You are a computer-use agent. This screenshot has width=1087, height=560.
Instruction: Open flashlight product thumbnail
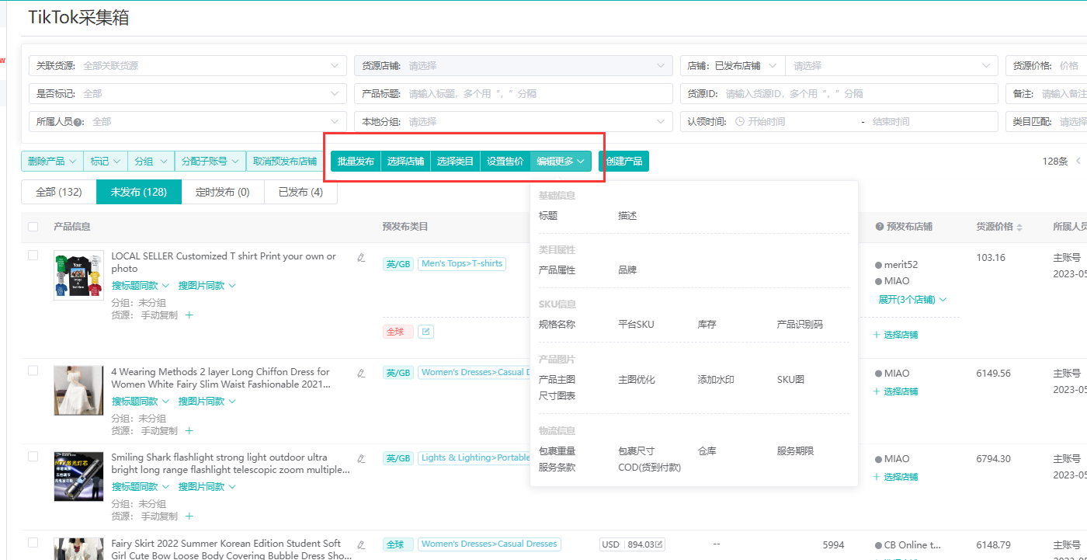78,475
